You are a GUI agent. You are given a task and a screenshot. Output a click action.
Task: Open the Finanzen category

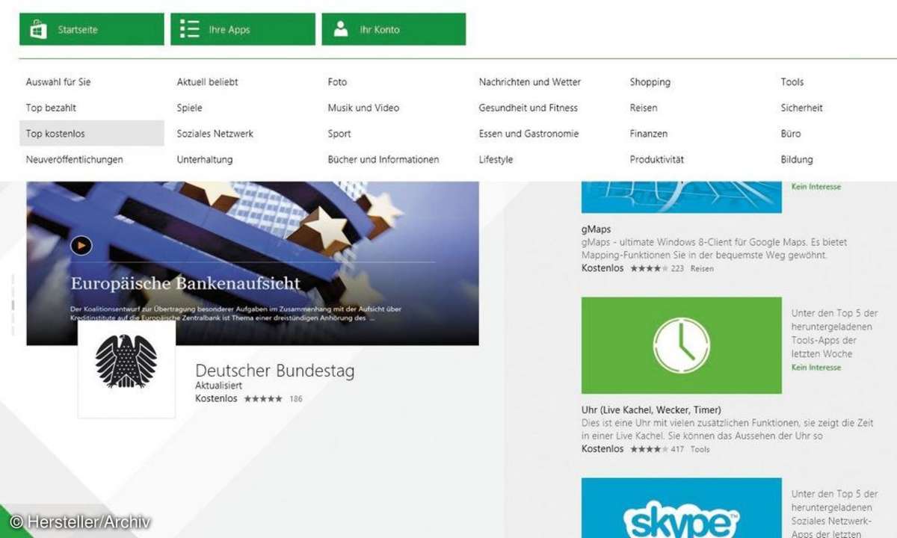(x=648, y=134)
